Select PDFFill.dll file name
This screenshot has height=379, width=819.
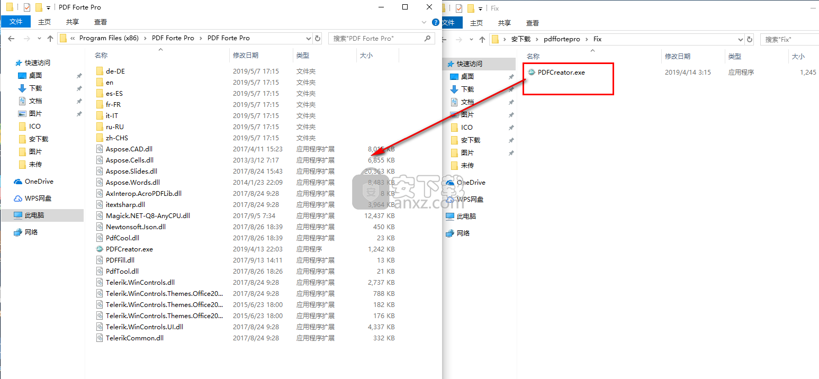click(x=120, y=260)
